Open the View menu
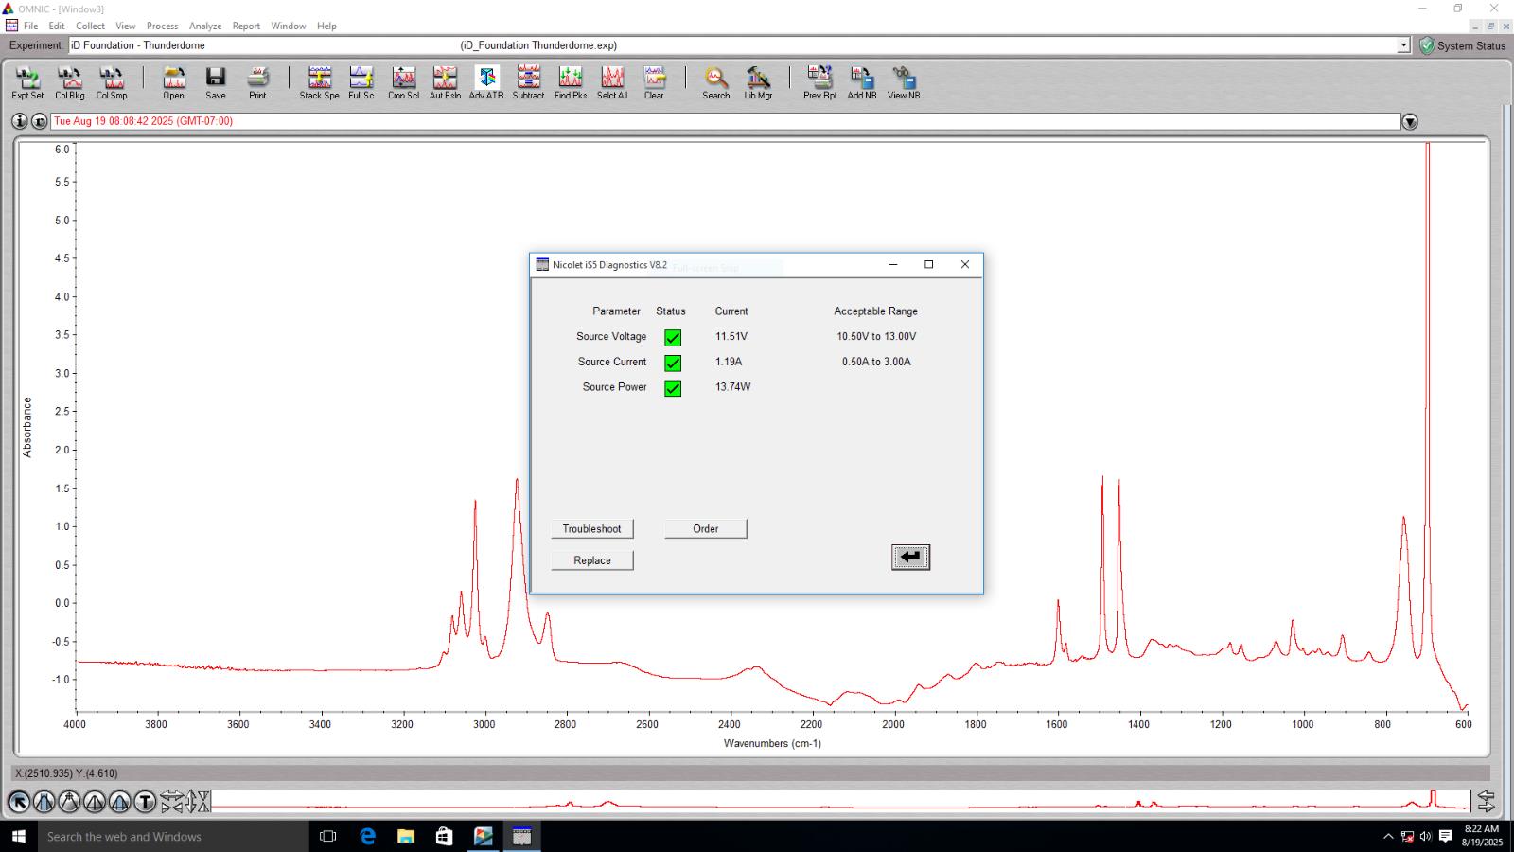Viewport: 1514px width, 852px height. click(126, 26)
